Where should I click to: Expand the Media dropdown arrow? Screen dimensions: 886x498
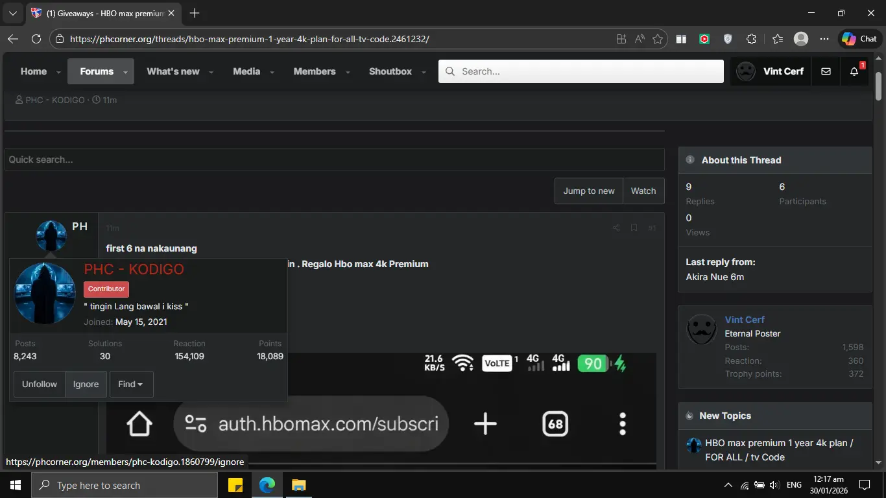[272, 72]
